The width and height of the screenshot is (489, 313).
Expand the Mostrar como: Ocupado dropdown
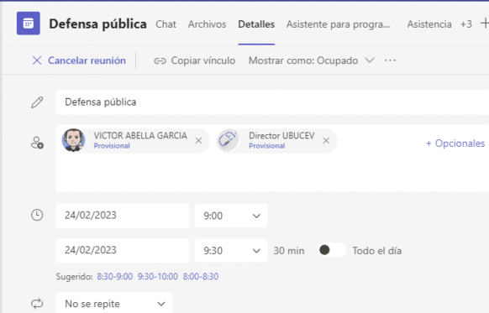311,60
